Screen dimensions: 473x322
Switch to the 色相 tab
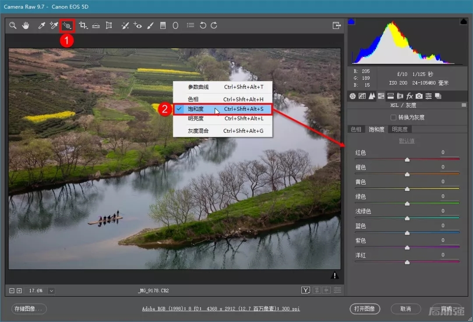point(356,129)
